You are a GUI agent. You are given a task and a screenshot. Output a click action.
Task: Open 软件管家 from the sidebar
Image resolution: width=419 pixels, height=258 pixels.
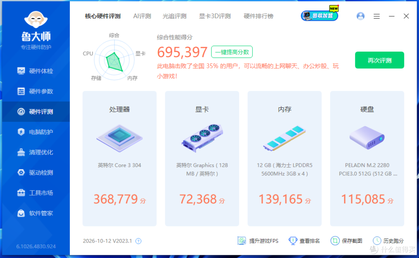point(36,213)
